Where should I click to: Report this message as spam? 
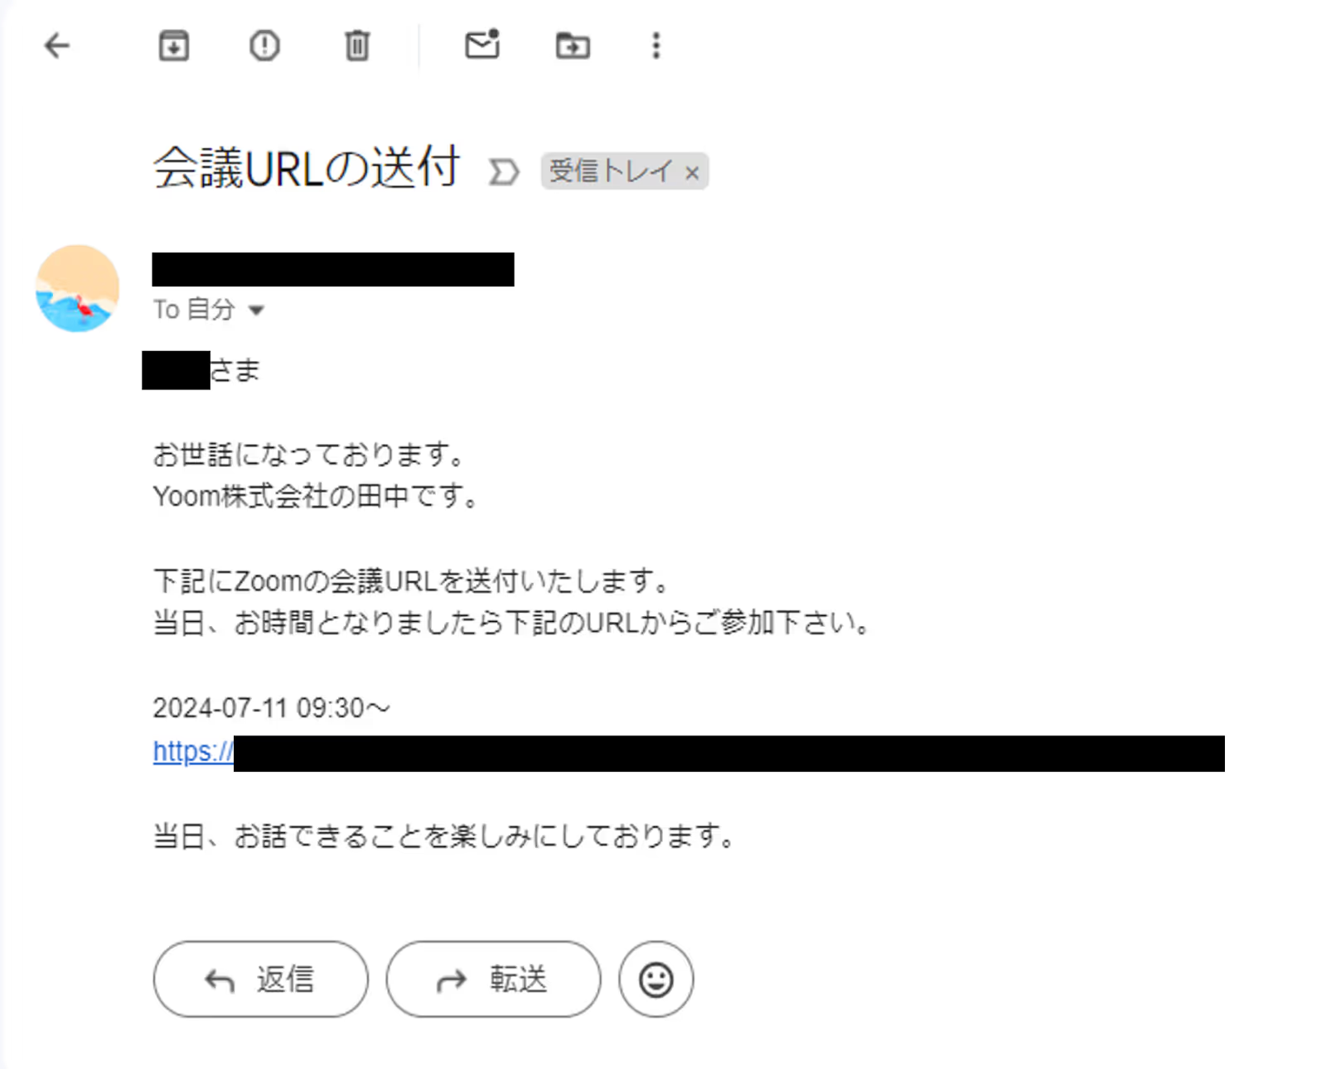tap(264, 46)
